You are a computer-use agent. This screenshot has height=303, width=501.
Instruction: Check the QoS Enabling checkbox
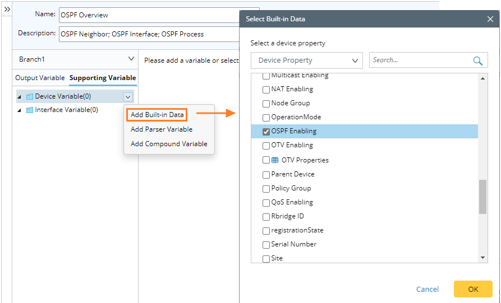[266, 203]
